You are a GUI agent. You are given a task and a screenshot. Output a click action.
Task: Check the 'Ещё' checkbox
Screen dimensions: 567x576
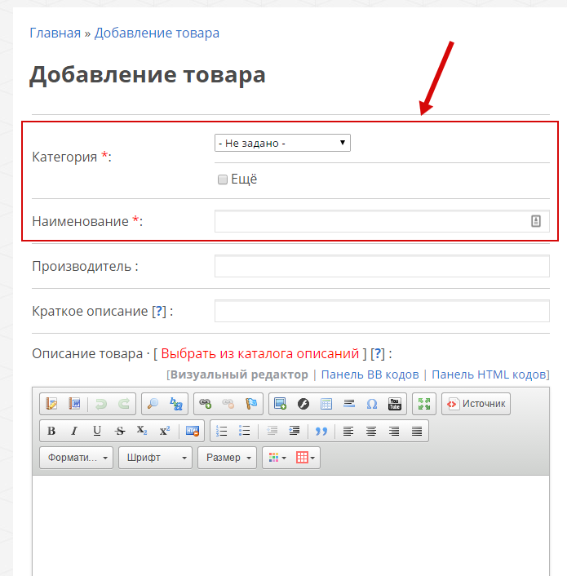(222, 179)
